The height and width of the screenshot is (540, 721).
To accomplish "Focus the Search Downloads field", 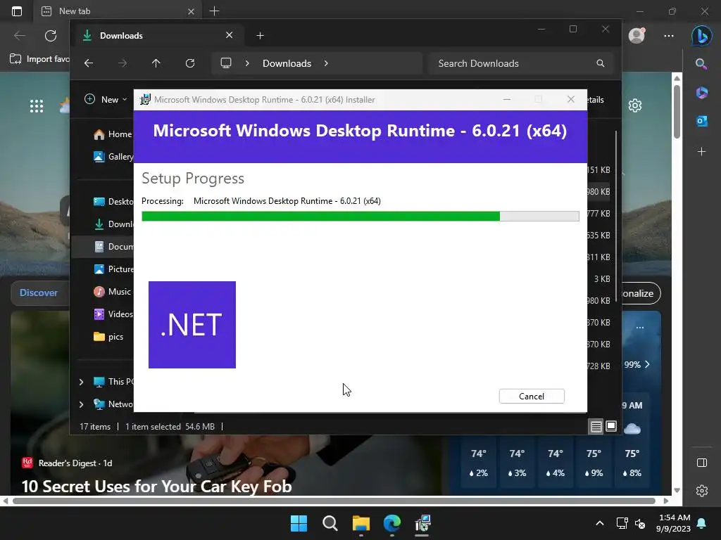I will (x=522, y=63).
